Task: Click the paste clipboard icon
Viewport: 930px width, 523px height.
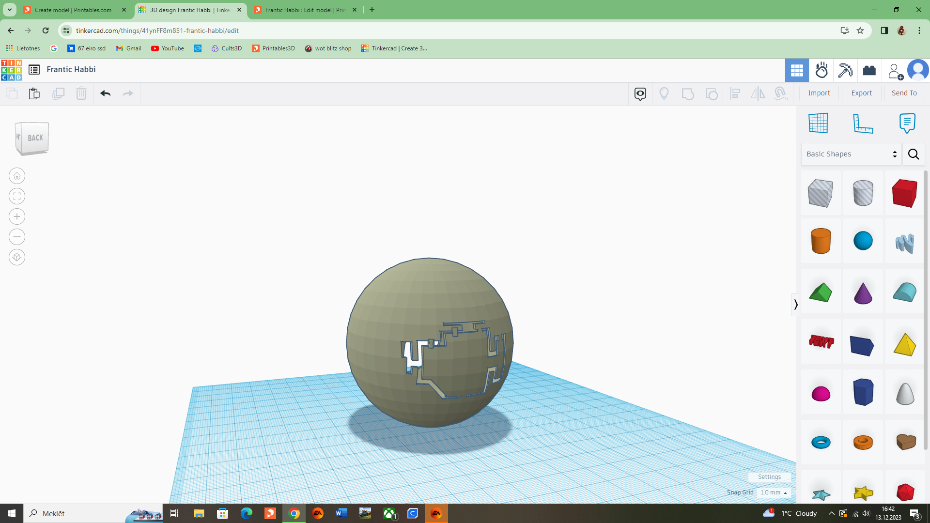Action: (x=34, y=93)
